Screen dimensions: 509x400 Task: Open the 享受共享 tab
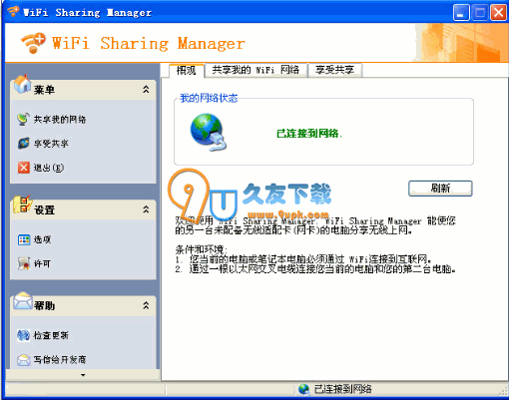[x=334, y=70]
